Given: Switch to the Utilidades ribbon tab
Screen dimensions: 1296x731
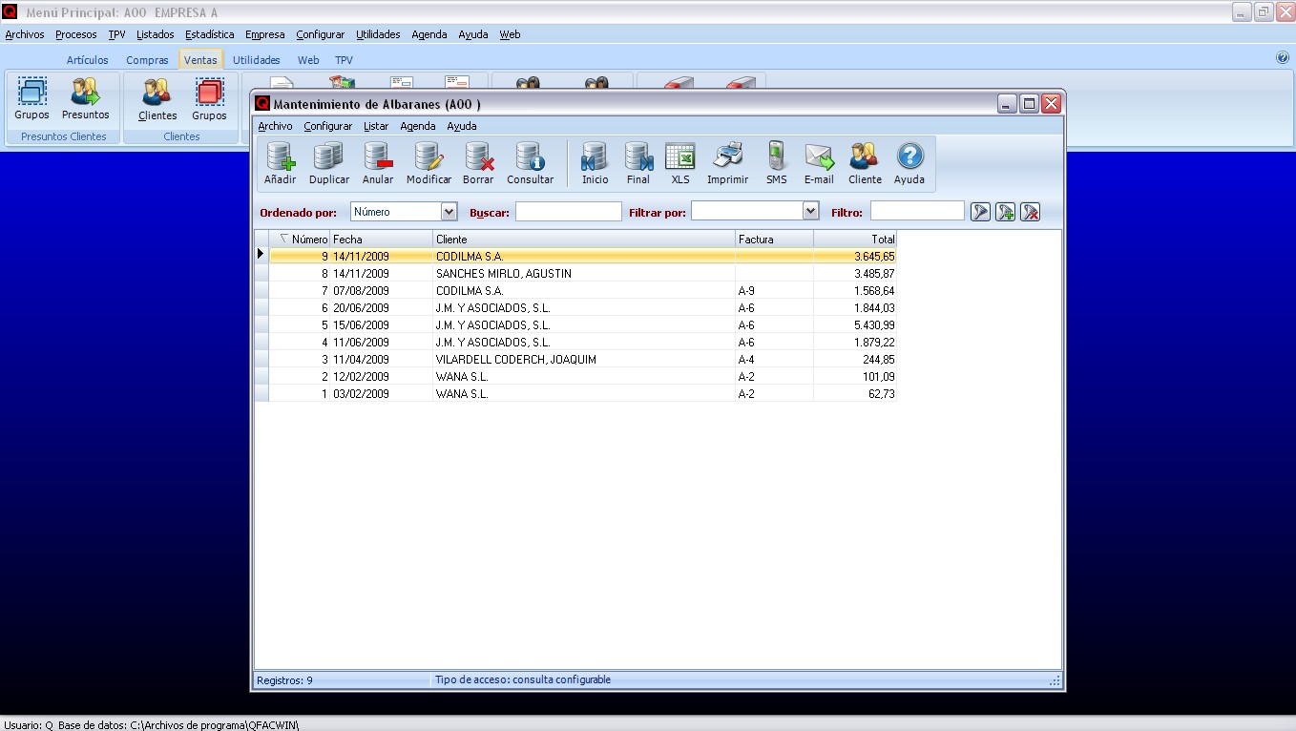Looking at the screenshot, I should 257,60.
